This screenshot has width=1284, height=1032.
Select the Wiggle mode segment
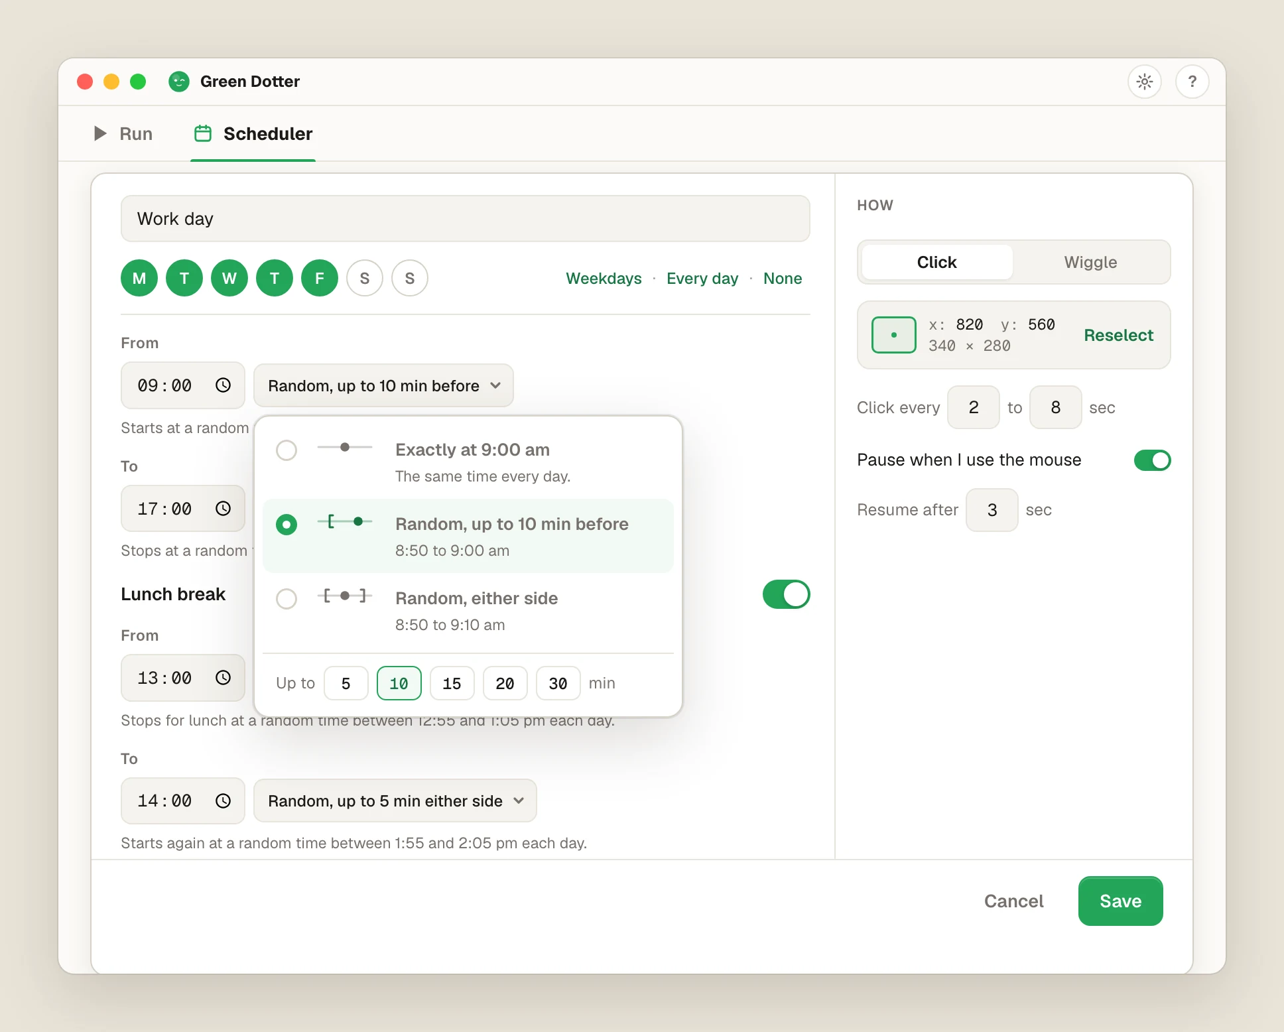coord(1090,262)
